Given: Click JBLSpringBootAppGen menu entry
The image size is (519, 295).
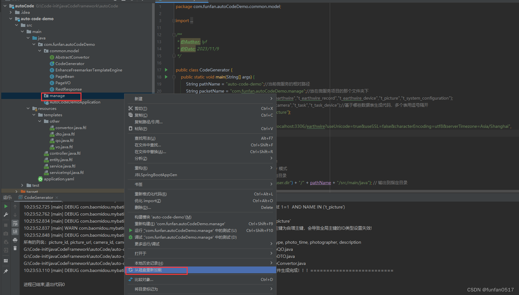Looking at the screenshot, I should pos(200,175).
